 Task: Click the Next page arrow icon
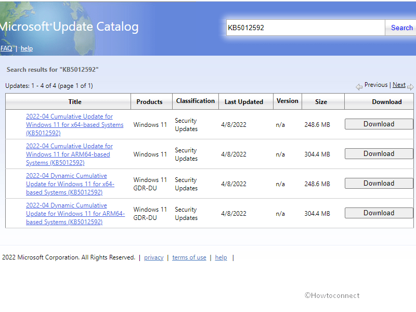pos(410,86)
